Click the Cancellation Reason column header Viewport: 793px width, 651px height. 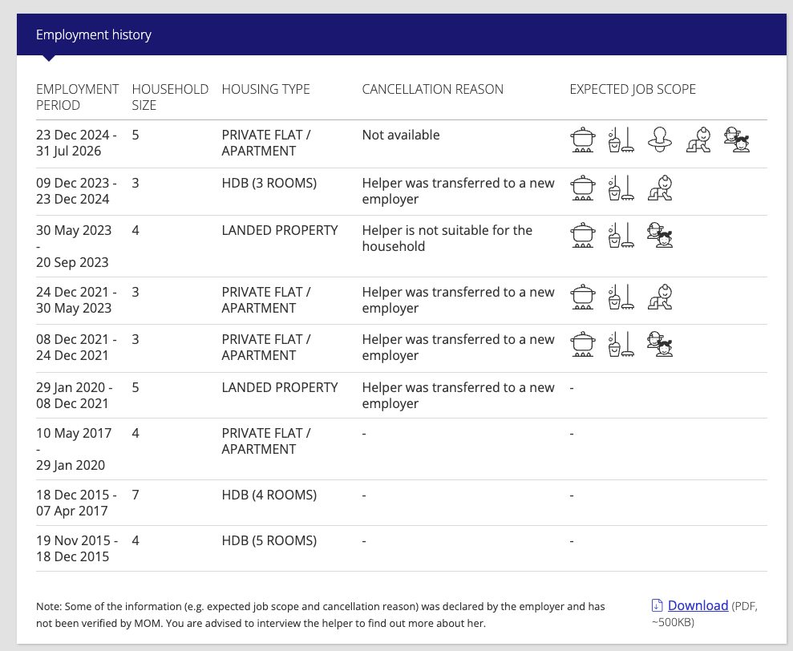click(x=432, y=90)
